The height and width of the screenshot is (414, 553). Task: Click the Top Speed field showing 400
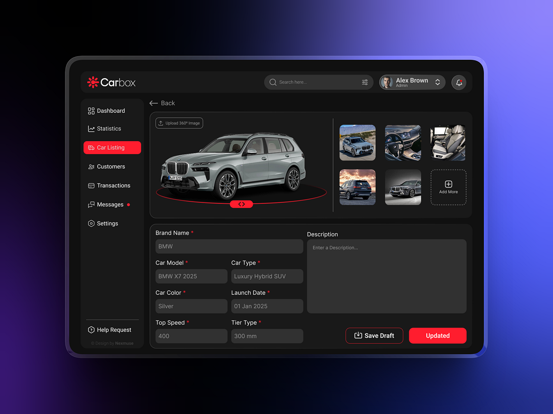point(191,336)
